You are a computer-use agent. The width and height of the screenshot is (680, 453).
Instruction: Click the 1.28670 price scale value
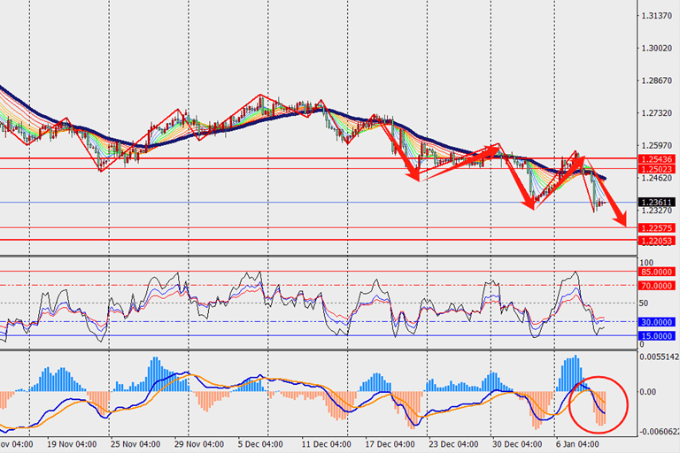pyautogui.click(x=657, y=81)
